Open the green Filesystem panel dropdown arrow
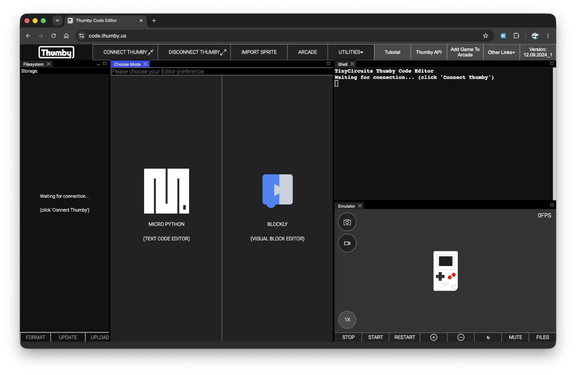This screenshot has width=576, height=375. (x=98, y=64)
